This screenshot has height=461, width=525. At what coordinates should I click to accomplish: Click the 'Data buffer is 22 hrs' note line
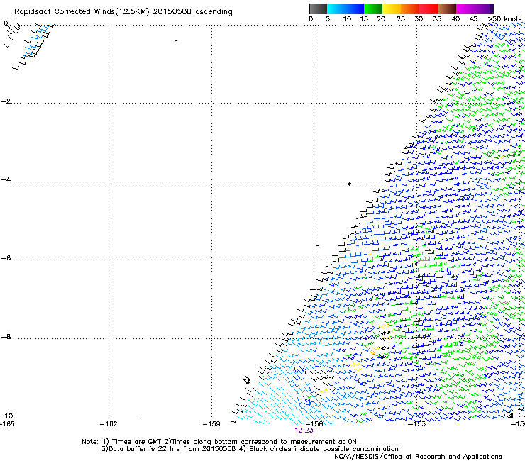(250, 449)
